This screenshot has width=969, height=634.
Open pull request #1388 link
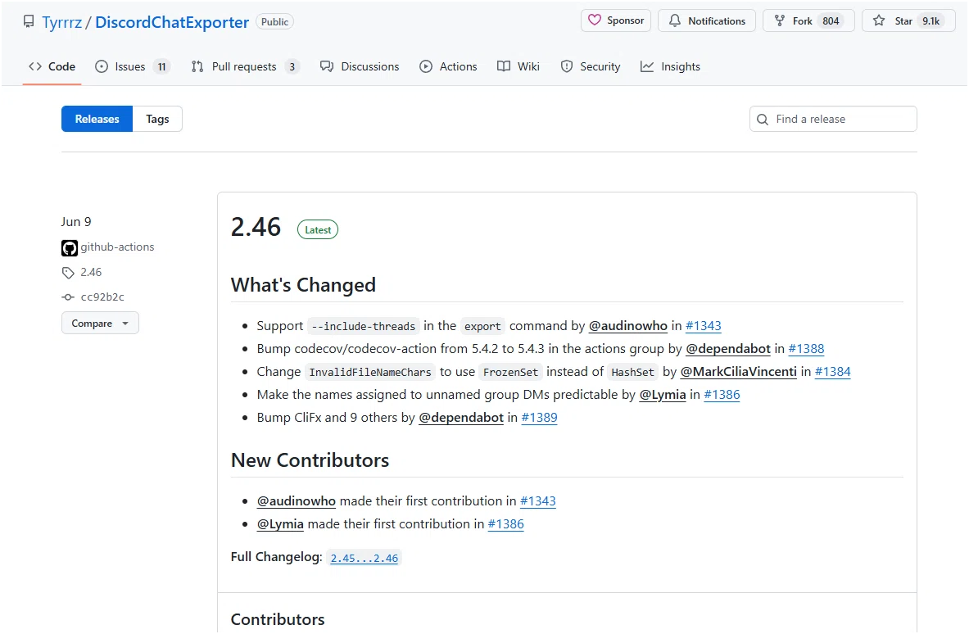click(807, 349)
